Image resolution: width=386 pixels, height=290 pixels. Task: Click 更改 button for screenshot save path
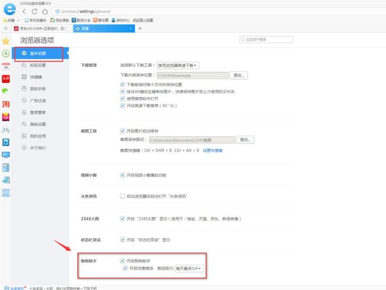(245, 140)
